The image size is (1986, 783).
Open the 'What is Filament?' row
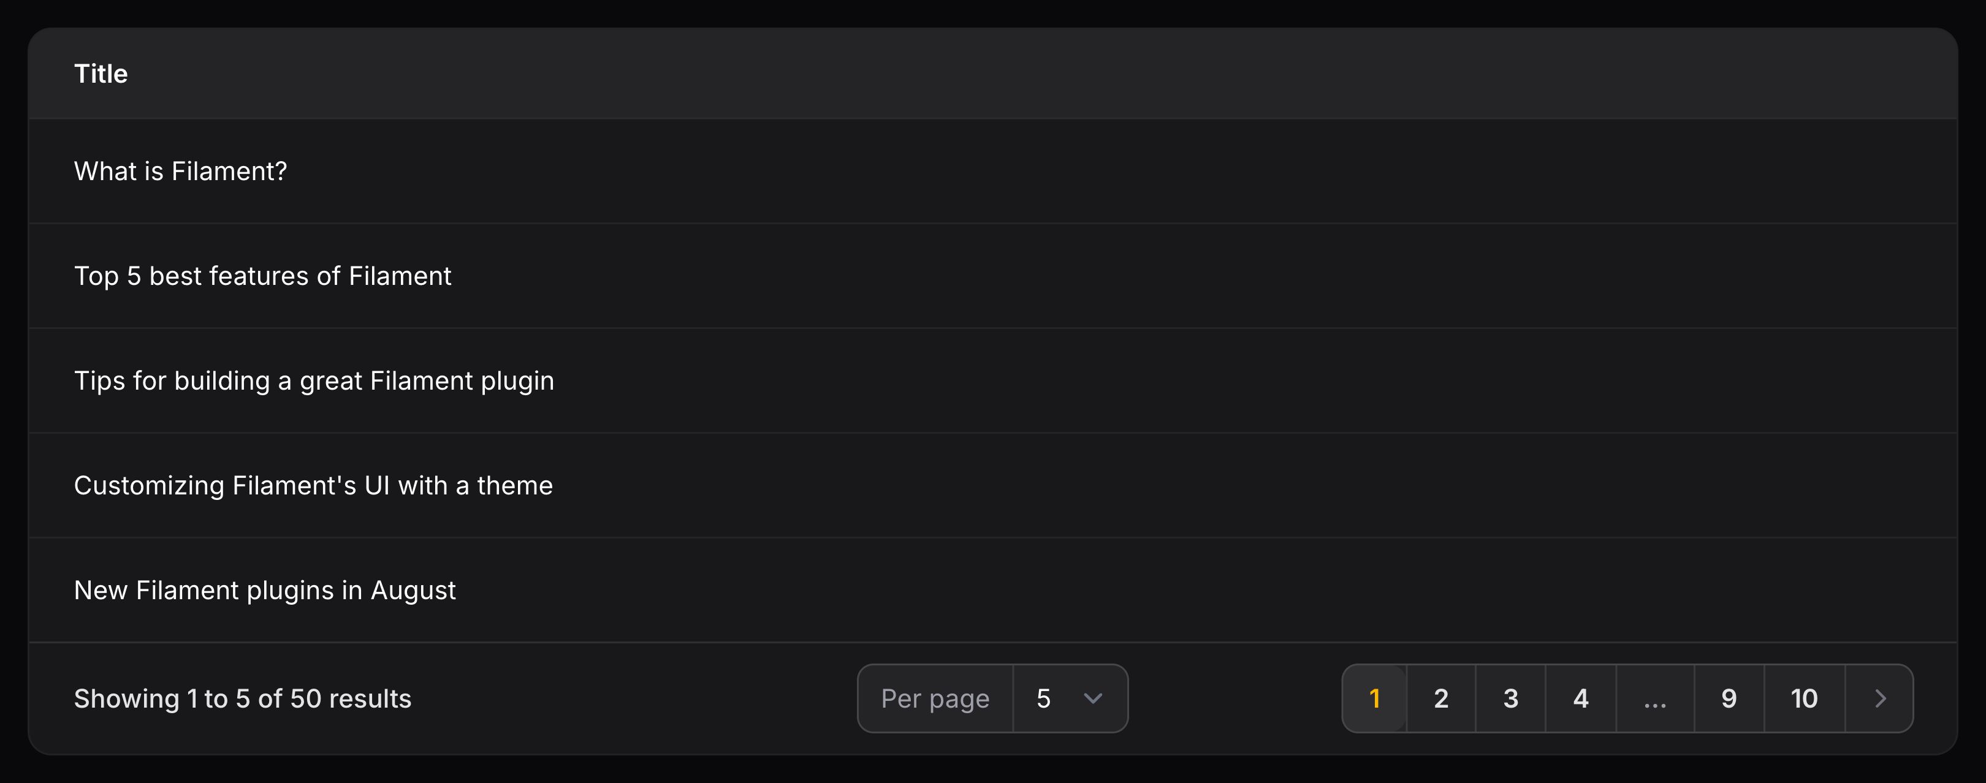pyautogui.click(x=180, y=171)
